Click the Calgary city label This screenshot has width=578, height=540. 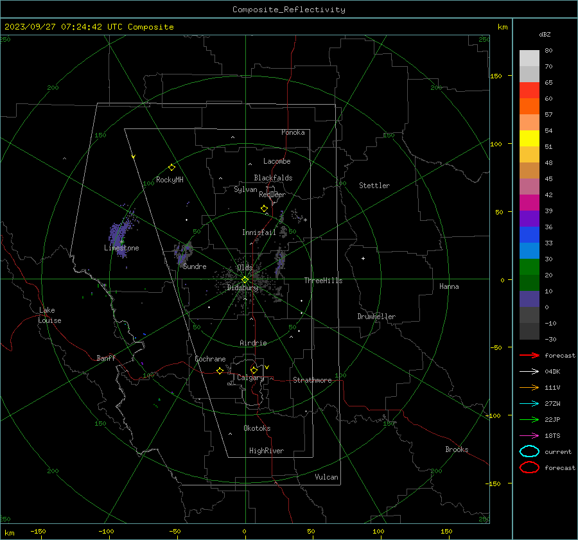[250, 378]
